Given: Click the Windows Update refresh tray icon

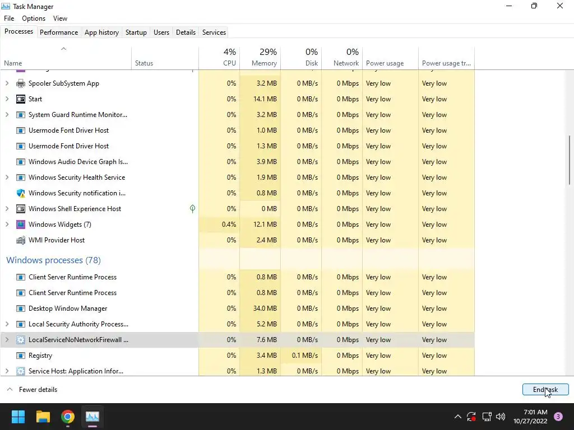Looking at the screenshot, I should [471, 417].
